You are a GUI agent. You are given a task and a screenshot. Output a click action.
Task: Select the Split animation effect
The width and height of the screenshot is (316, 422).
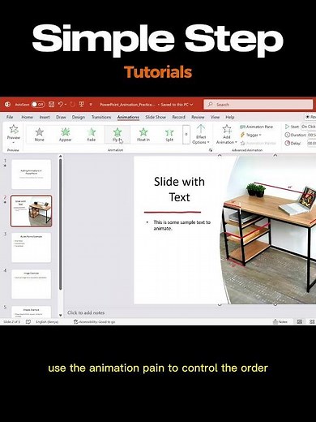click(x=169, y=135)
